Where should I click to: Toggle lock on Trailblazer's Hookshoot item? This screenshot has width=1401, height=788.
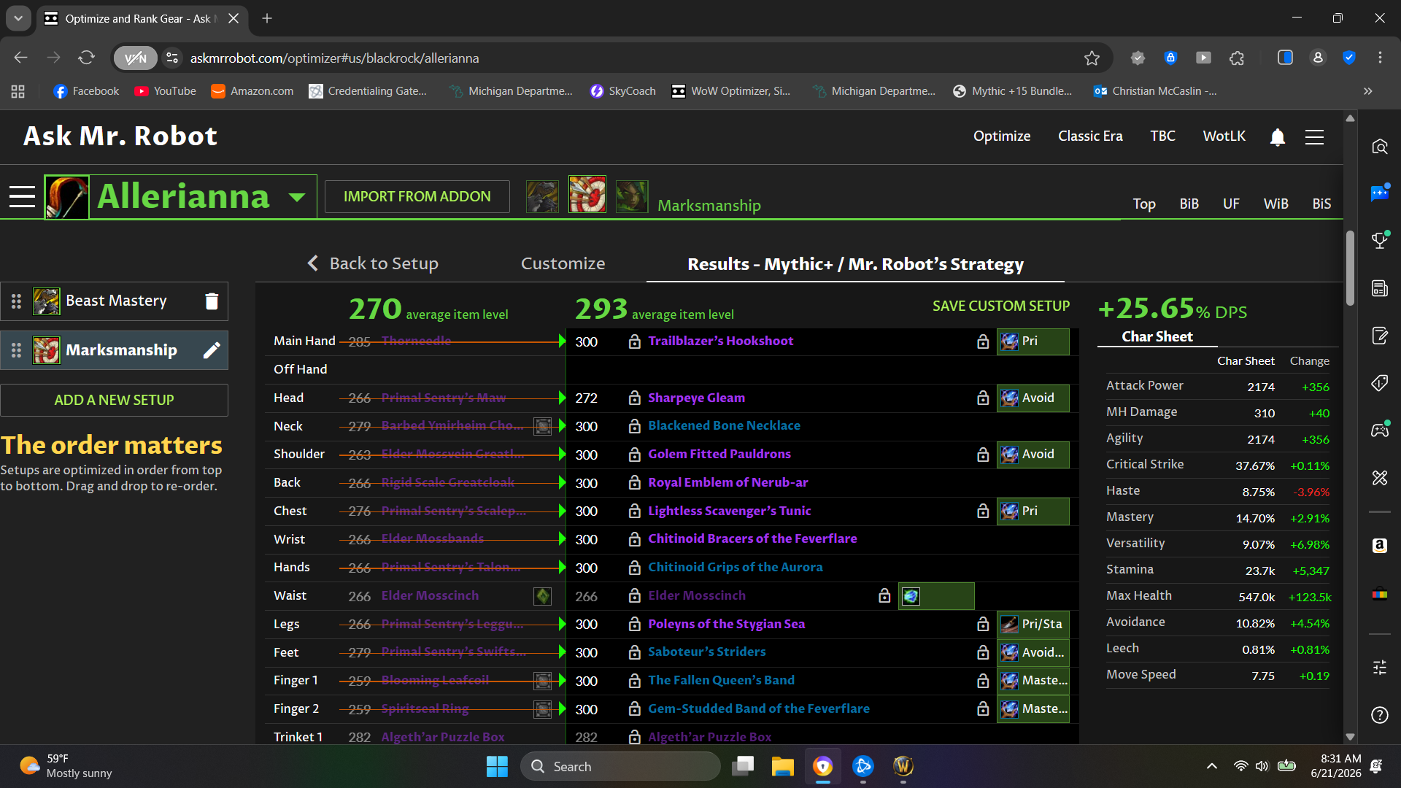(x=634, y=341)
